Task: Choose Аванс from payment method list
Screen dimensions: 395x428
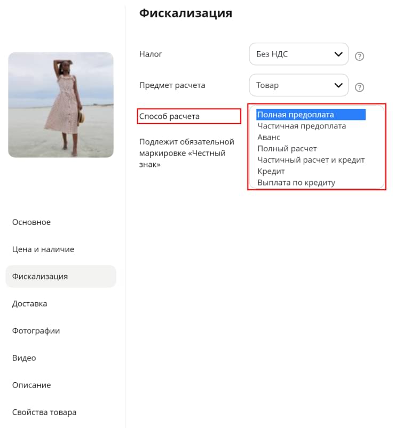Action: point(269,138)
